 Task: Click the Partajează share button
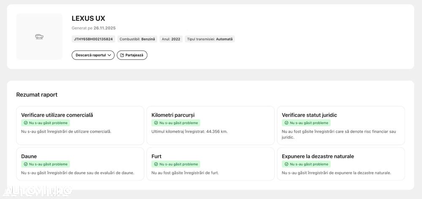(132, 55)
